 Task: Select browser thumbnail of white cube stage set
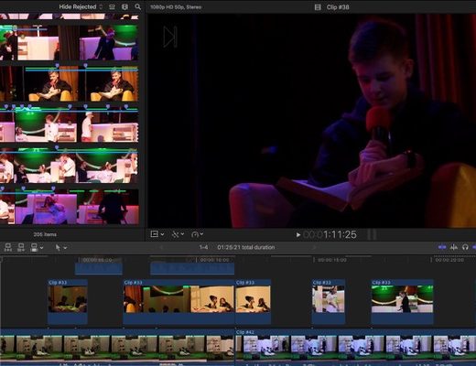tap(38, 43)
